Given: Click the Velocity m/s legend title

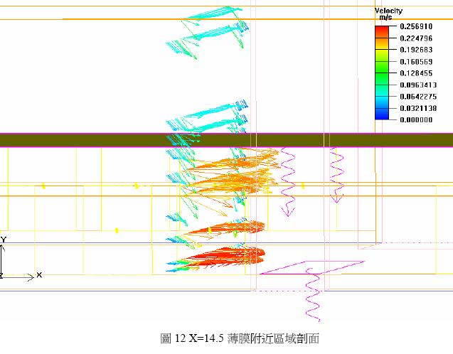Looking at the screenshot, I should [388, 14].
